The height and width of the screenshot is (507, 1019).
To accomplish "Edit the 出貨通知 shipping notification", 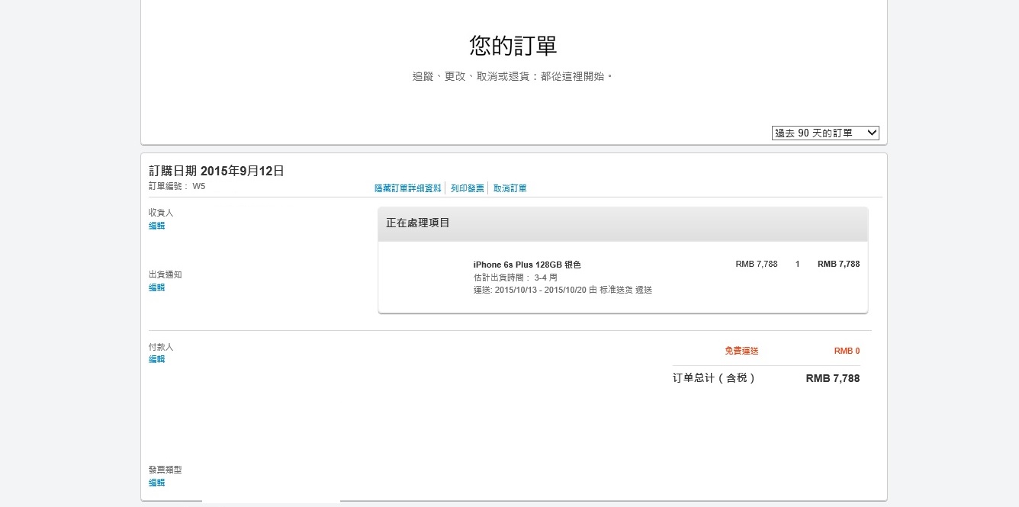I will [x=156, y=287].
